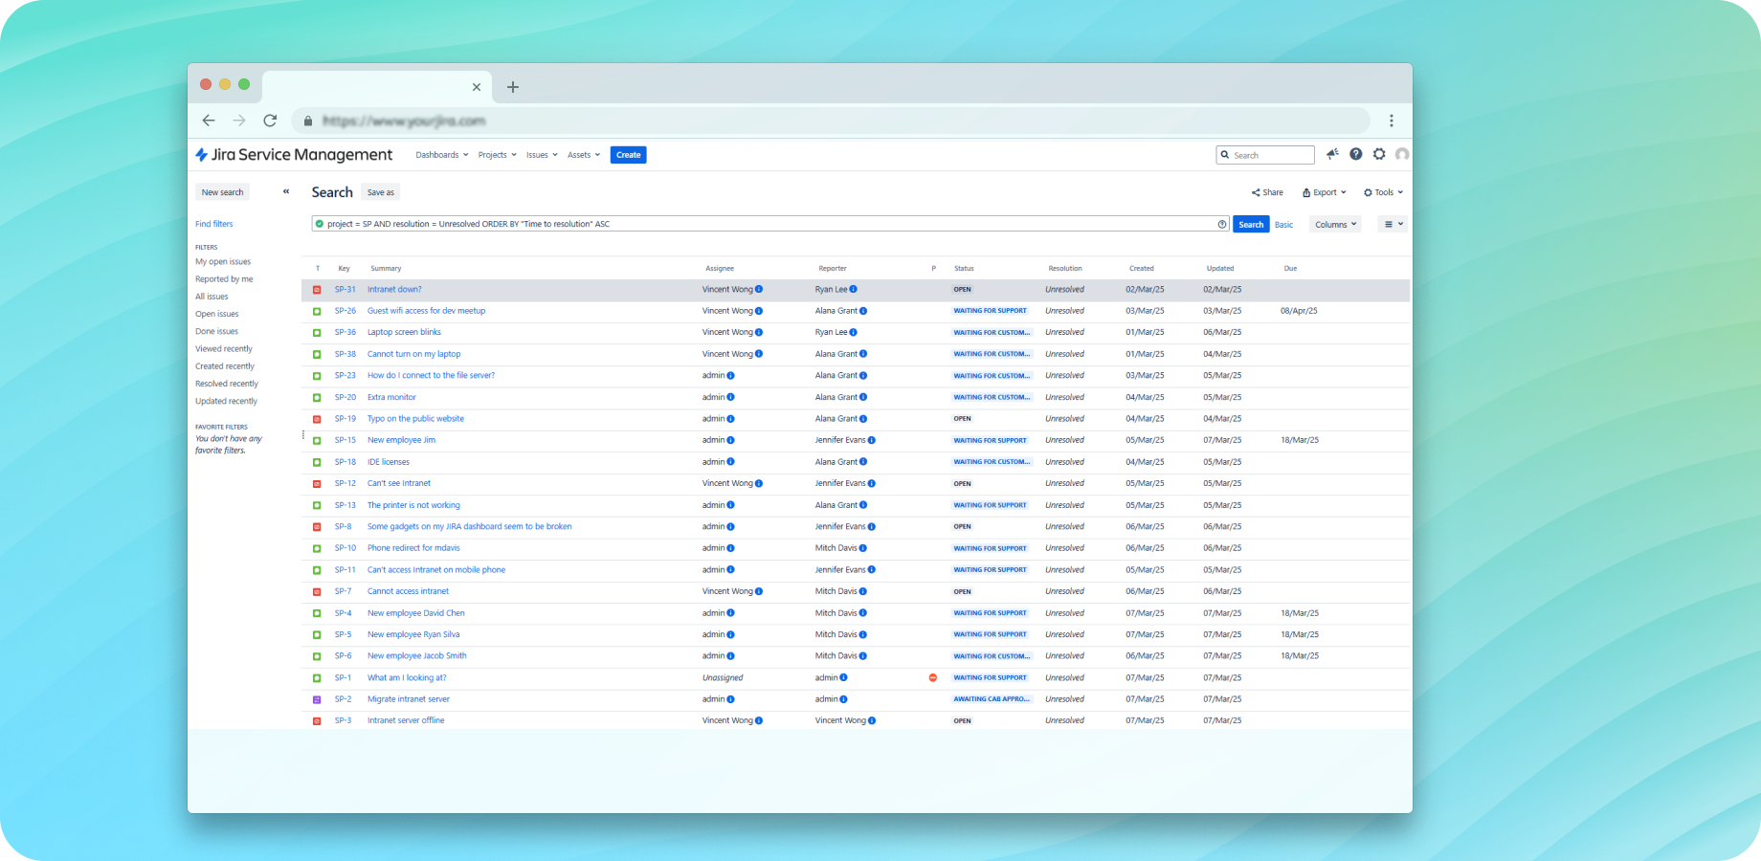
Task: Click the header quick search field
Action: click(1265, 155)
